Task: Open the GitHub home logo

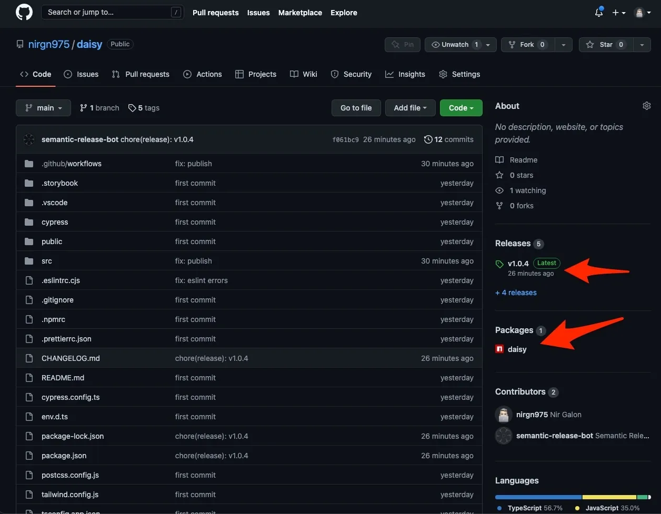Action: [x=24, y=12]
